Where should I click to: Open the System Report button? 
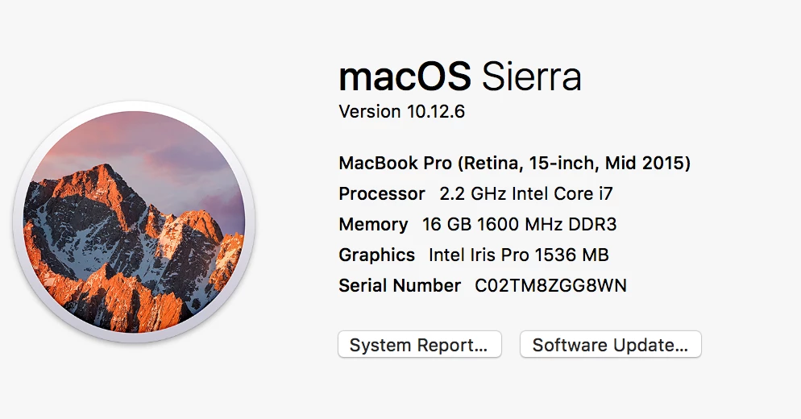pyautogui.click(x=419, y=344)
